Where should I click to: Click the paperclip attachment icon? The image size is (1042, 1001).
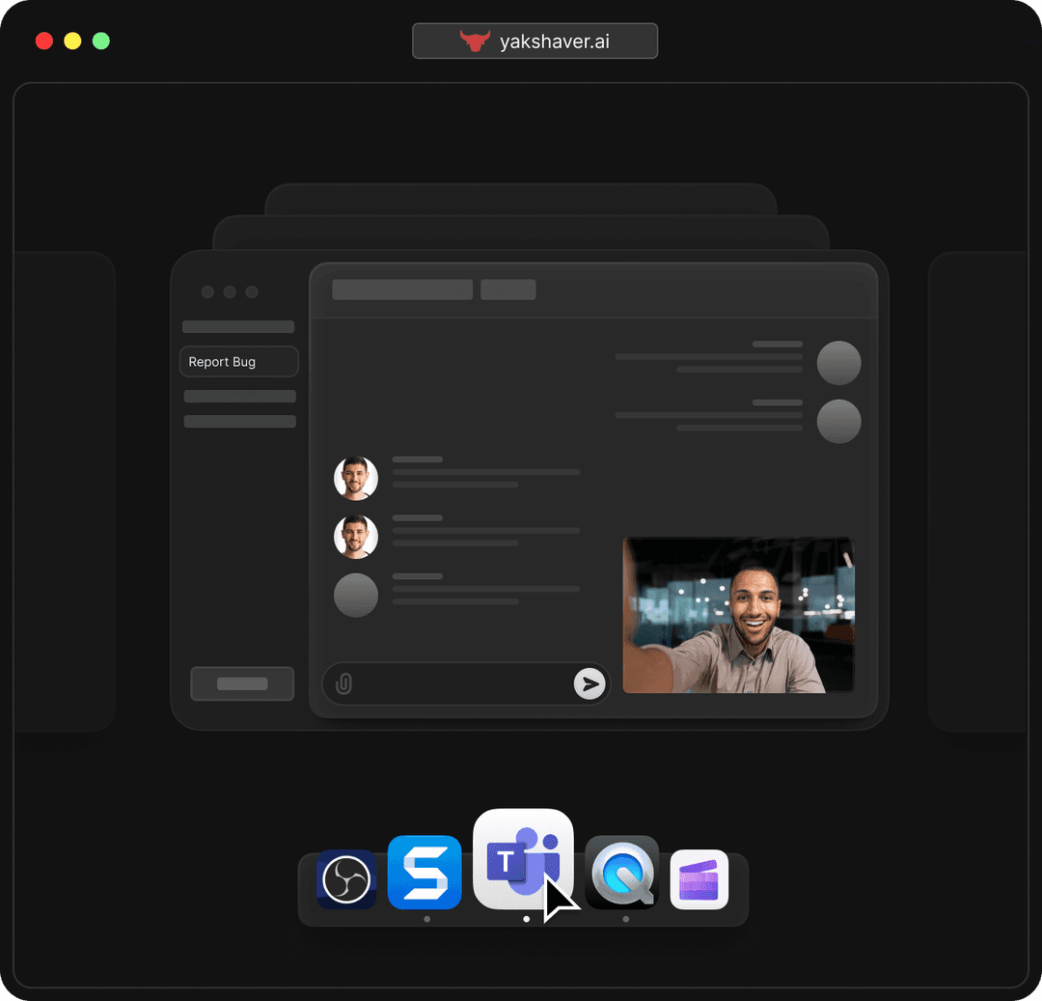(343, 683)
